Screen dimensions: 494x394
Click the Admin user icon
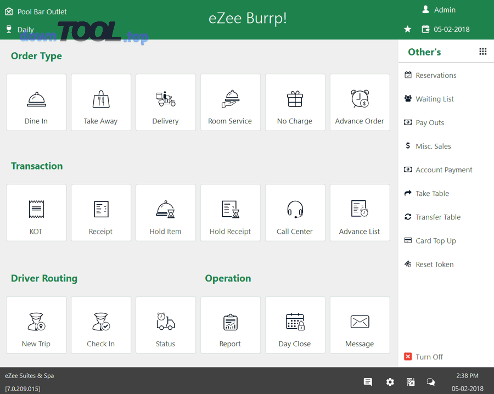coord(425,9)
